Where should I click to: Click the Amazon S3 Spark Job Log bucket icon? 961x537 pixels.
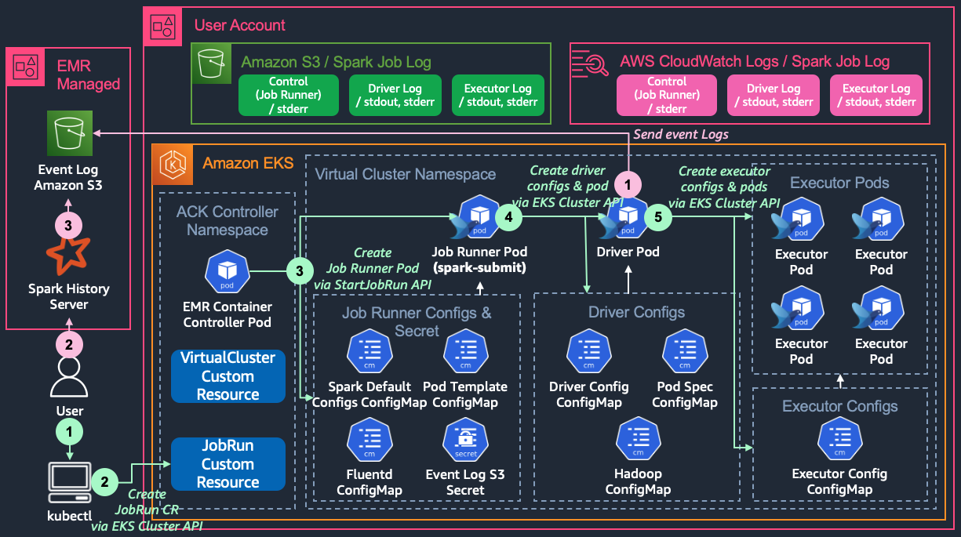tap(212, 63)
